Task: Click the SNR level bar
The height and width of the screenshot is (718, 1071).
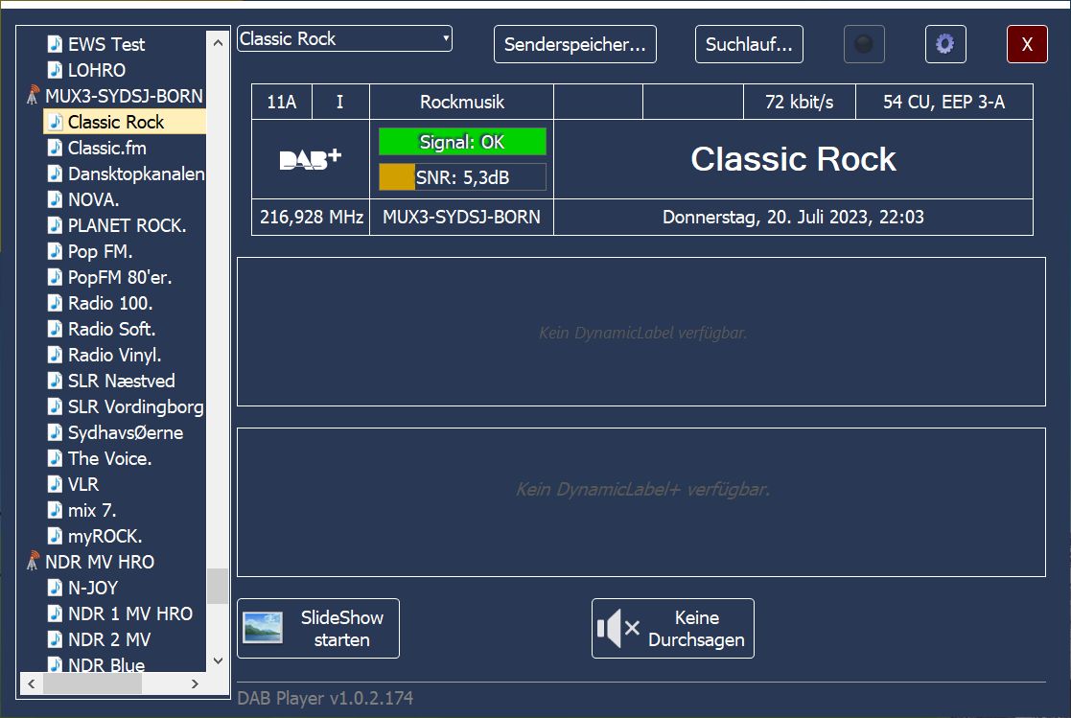Action: click(462, 176)
